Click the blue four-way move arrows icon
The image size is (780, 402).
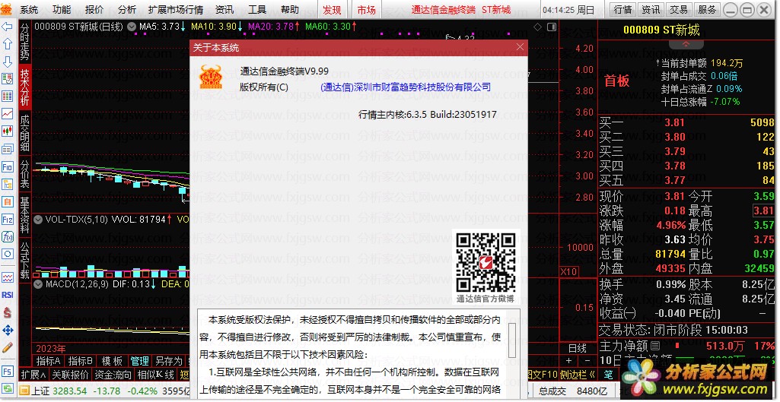[x=8, y=330]
